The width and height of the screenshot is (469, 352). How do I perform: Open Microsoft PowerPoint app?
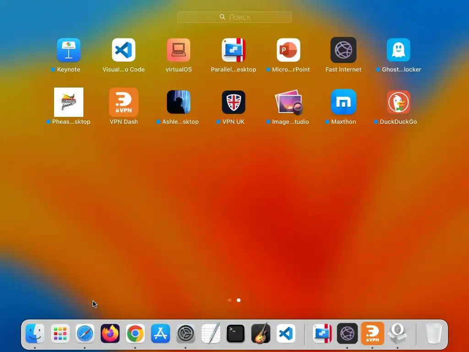click(x=289, y=49)
